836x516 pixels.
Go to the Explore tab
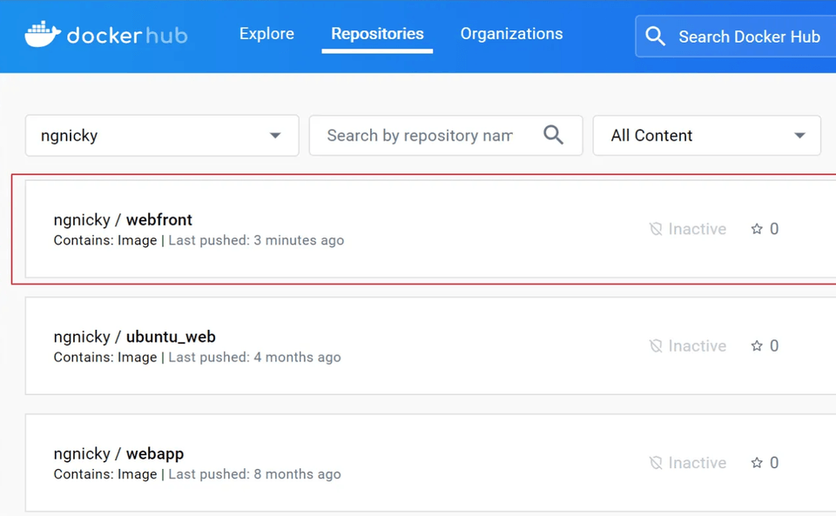(266, 34)
